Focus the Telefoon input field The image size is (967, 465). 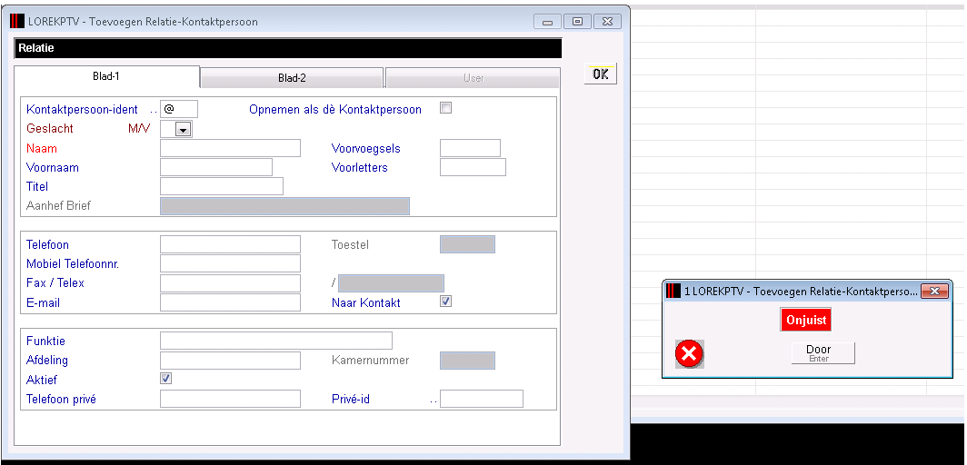coord(230,244)
